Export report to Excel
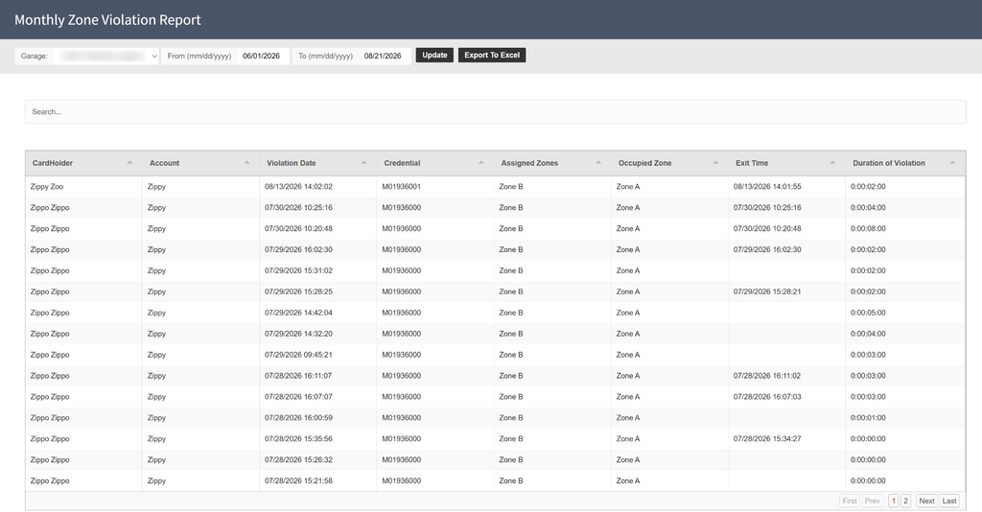The image size is (982, 512). point(492,55)
